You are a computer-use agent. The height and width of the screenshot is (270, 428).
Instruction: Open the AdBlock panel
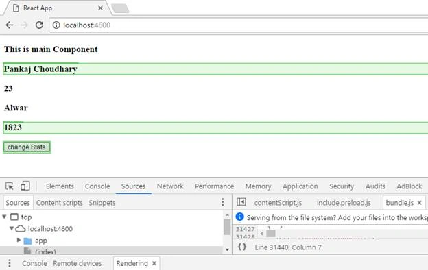(x=409, y=186)
